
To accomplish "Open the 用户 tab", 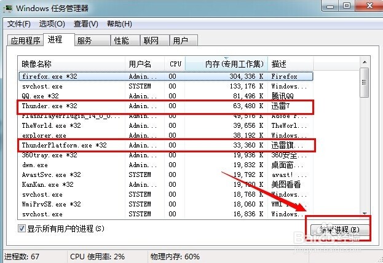I will pyautogui.click(x=183, y=41).
